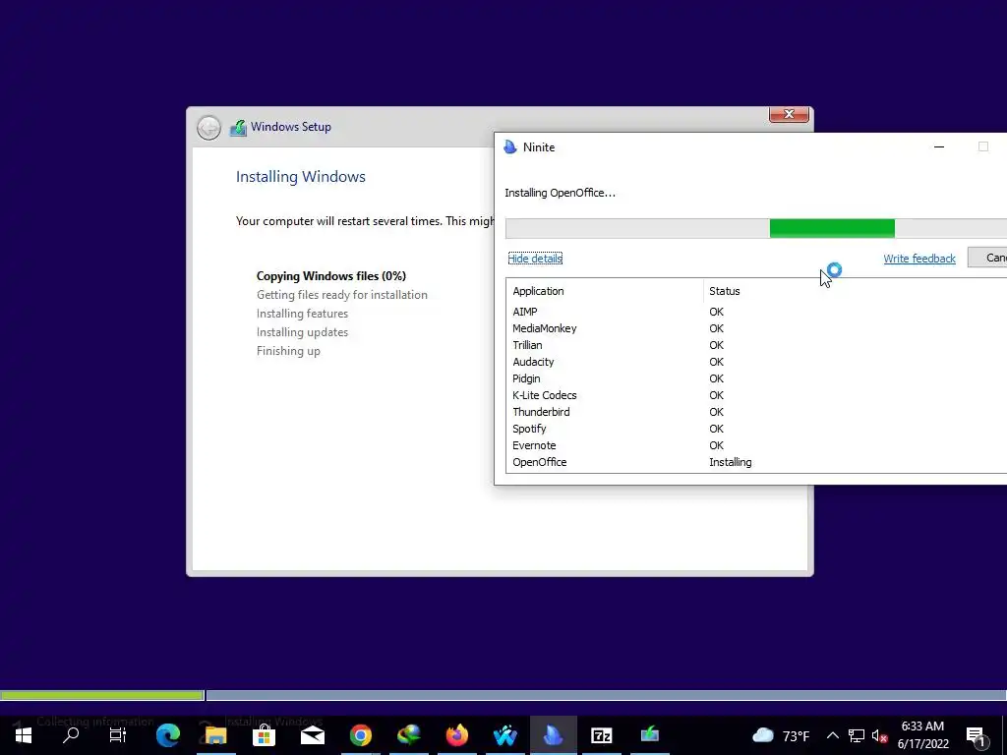
Task: Click the Installing Windows heading
Action: tap(301, 177)
